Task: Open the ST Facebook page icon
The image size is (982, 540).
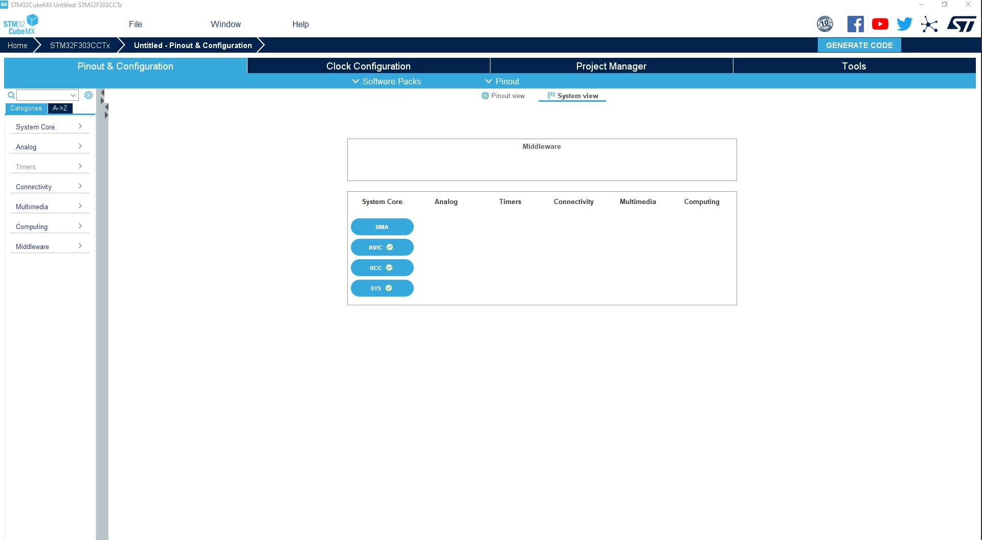Action: click(x=855, y=24)
